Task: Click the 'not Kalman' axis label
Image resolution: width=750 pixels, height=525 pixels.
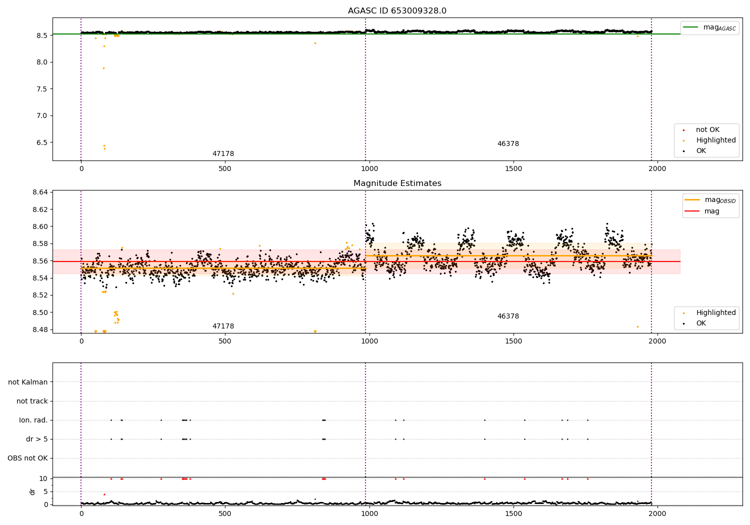Action: pyautogui.click(x=28, y=382)
